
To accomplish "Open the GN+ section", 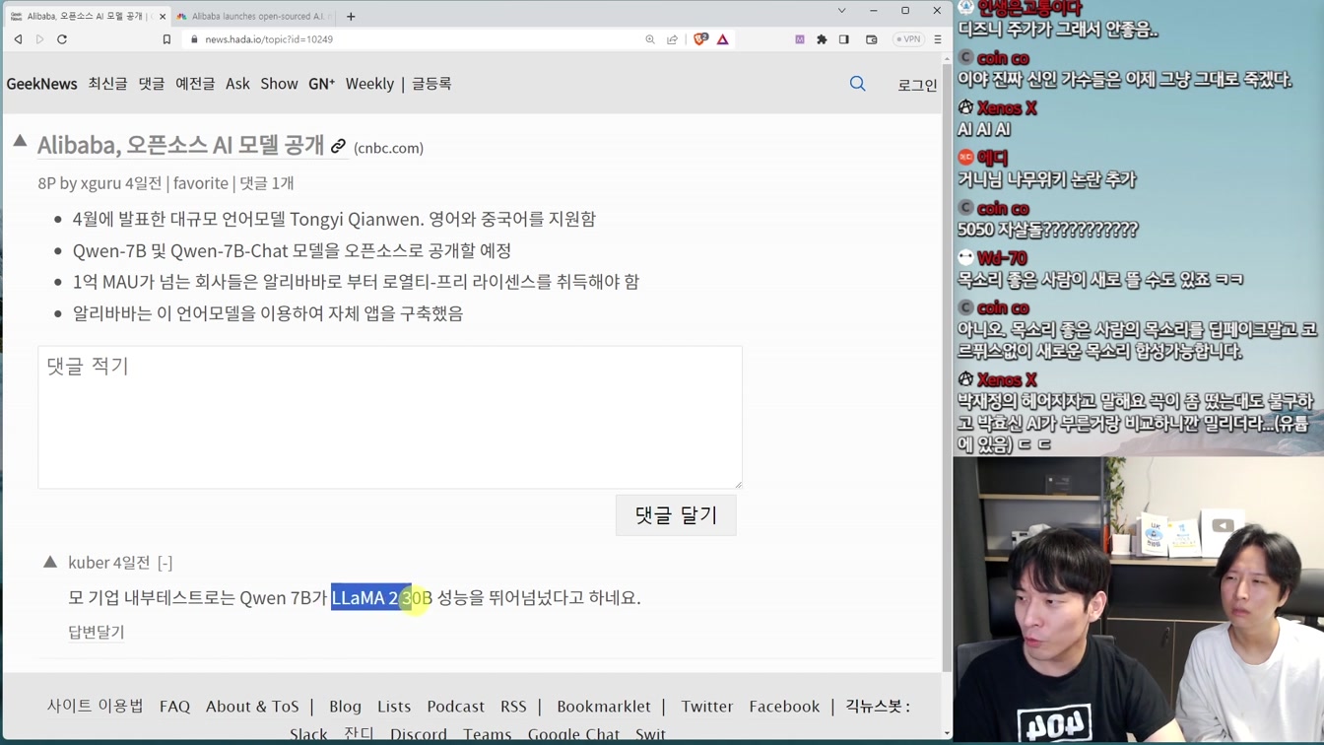I will (321, 84).
